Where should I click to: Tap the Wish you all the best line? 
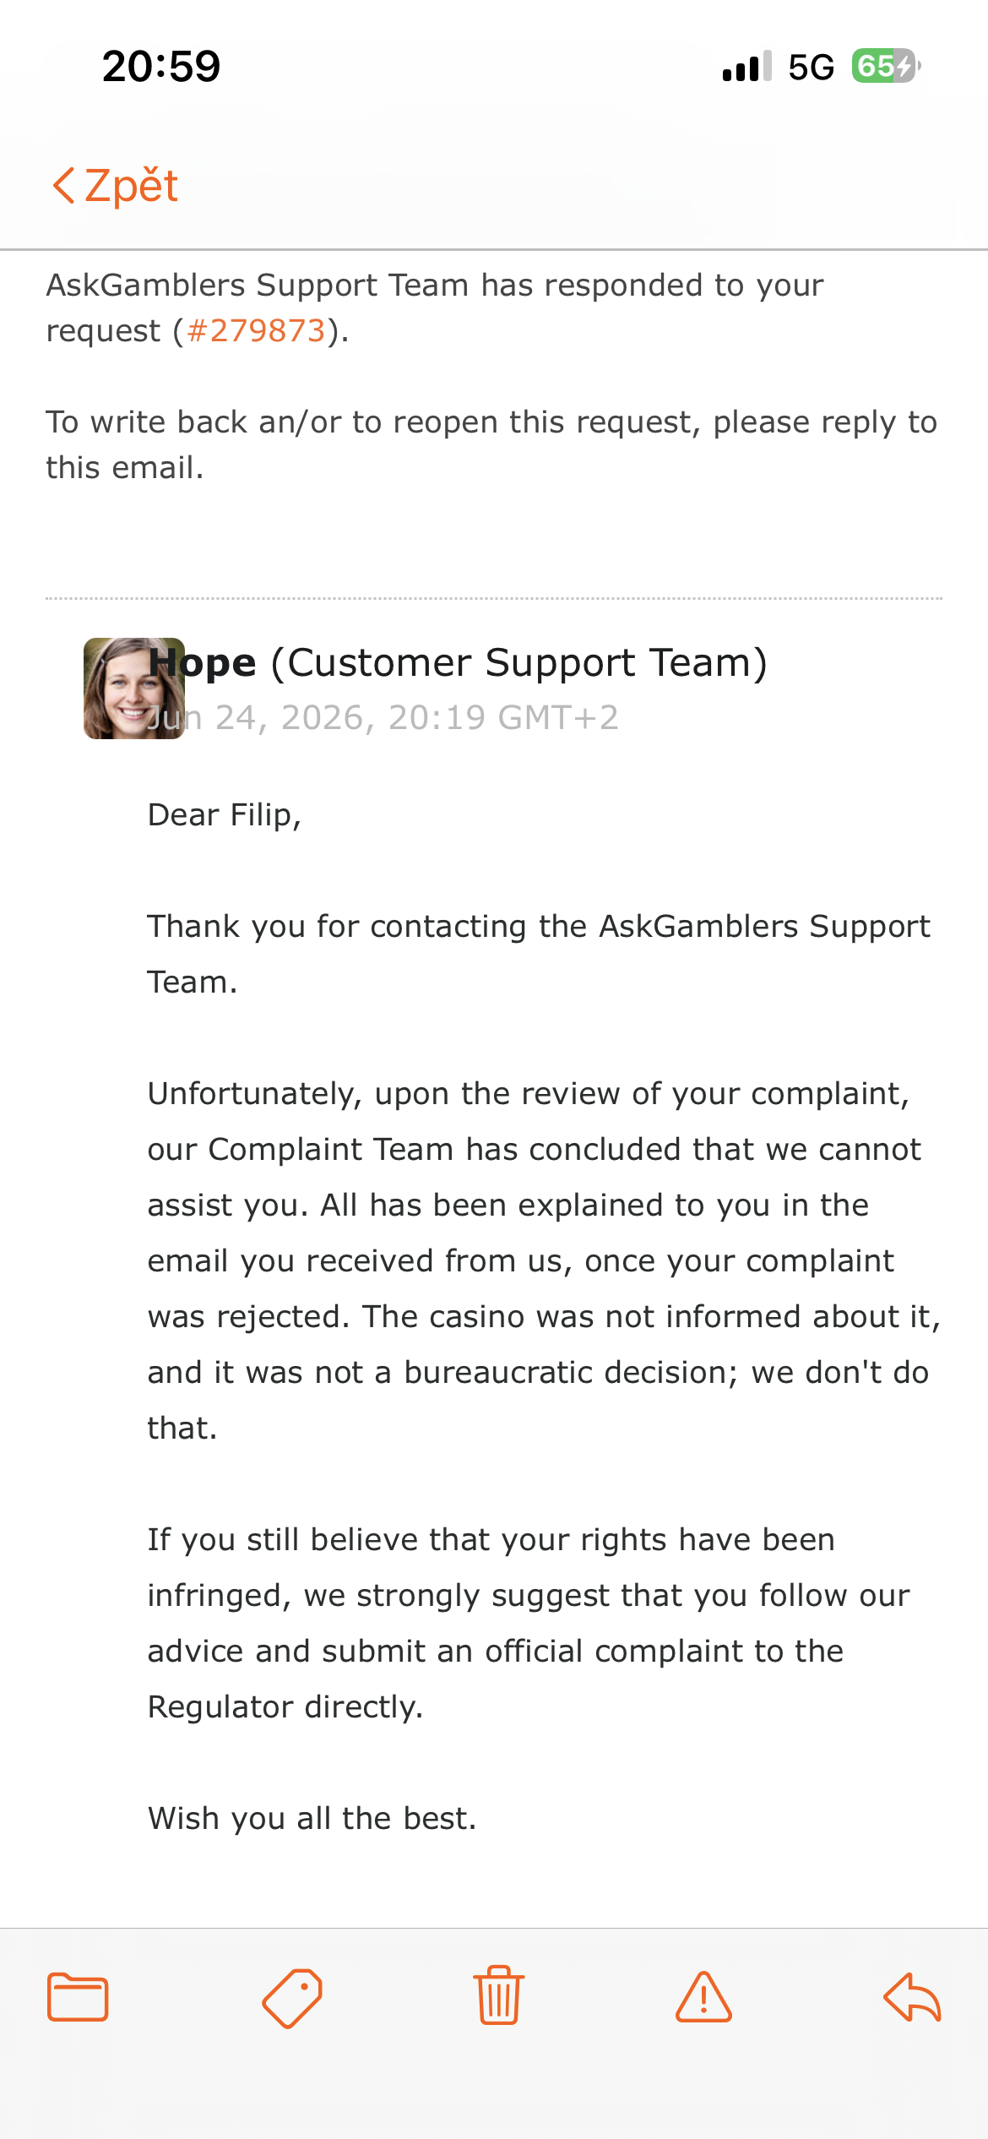coord(312,1818)
